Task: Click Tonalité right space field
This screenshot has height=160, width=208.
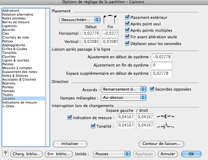Action: [x=145, y=125]
